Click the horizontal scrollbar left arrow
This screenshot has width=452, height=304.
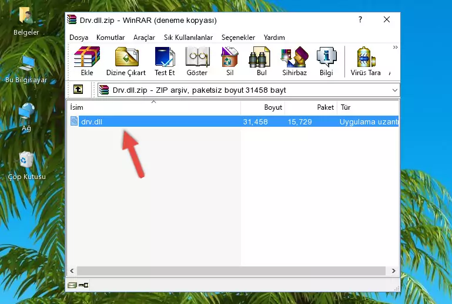coord(72,271)
